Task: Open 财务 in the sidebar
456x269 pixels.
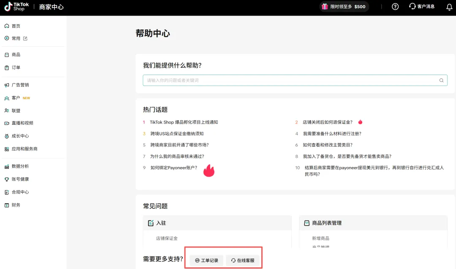Action: point(16,205)
